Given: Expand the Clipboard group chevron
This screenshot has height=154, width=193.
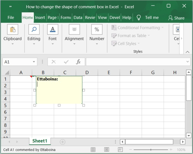Looking at the screenshot, I should (x=13, y=44).
